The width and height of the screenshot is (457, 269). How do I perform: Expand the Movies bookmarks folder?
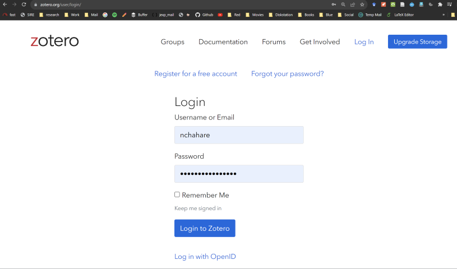[254, 15]
